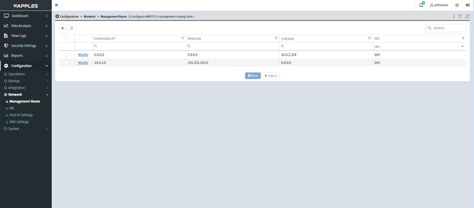Click the Save button

[253, 76]
